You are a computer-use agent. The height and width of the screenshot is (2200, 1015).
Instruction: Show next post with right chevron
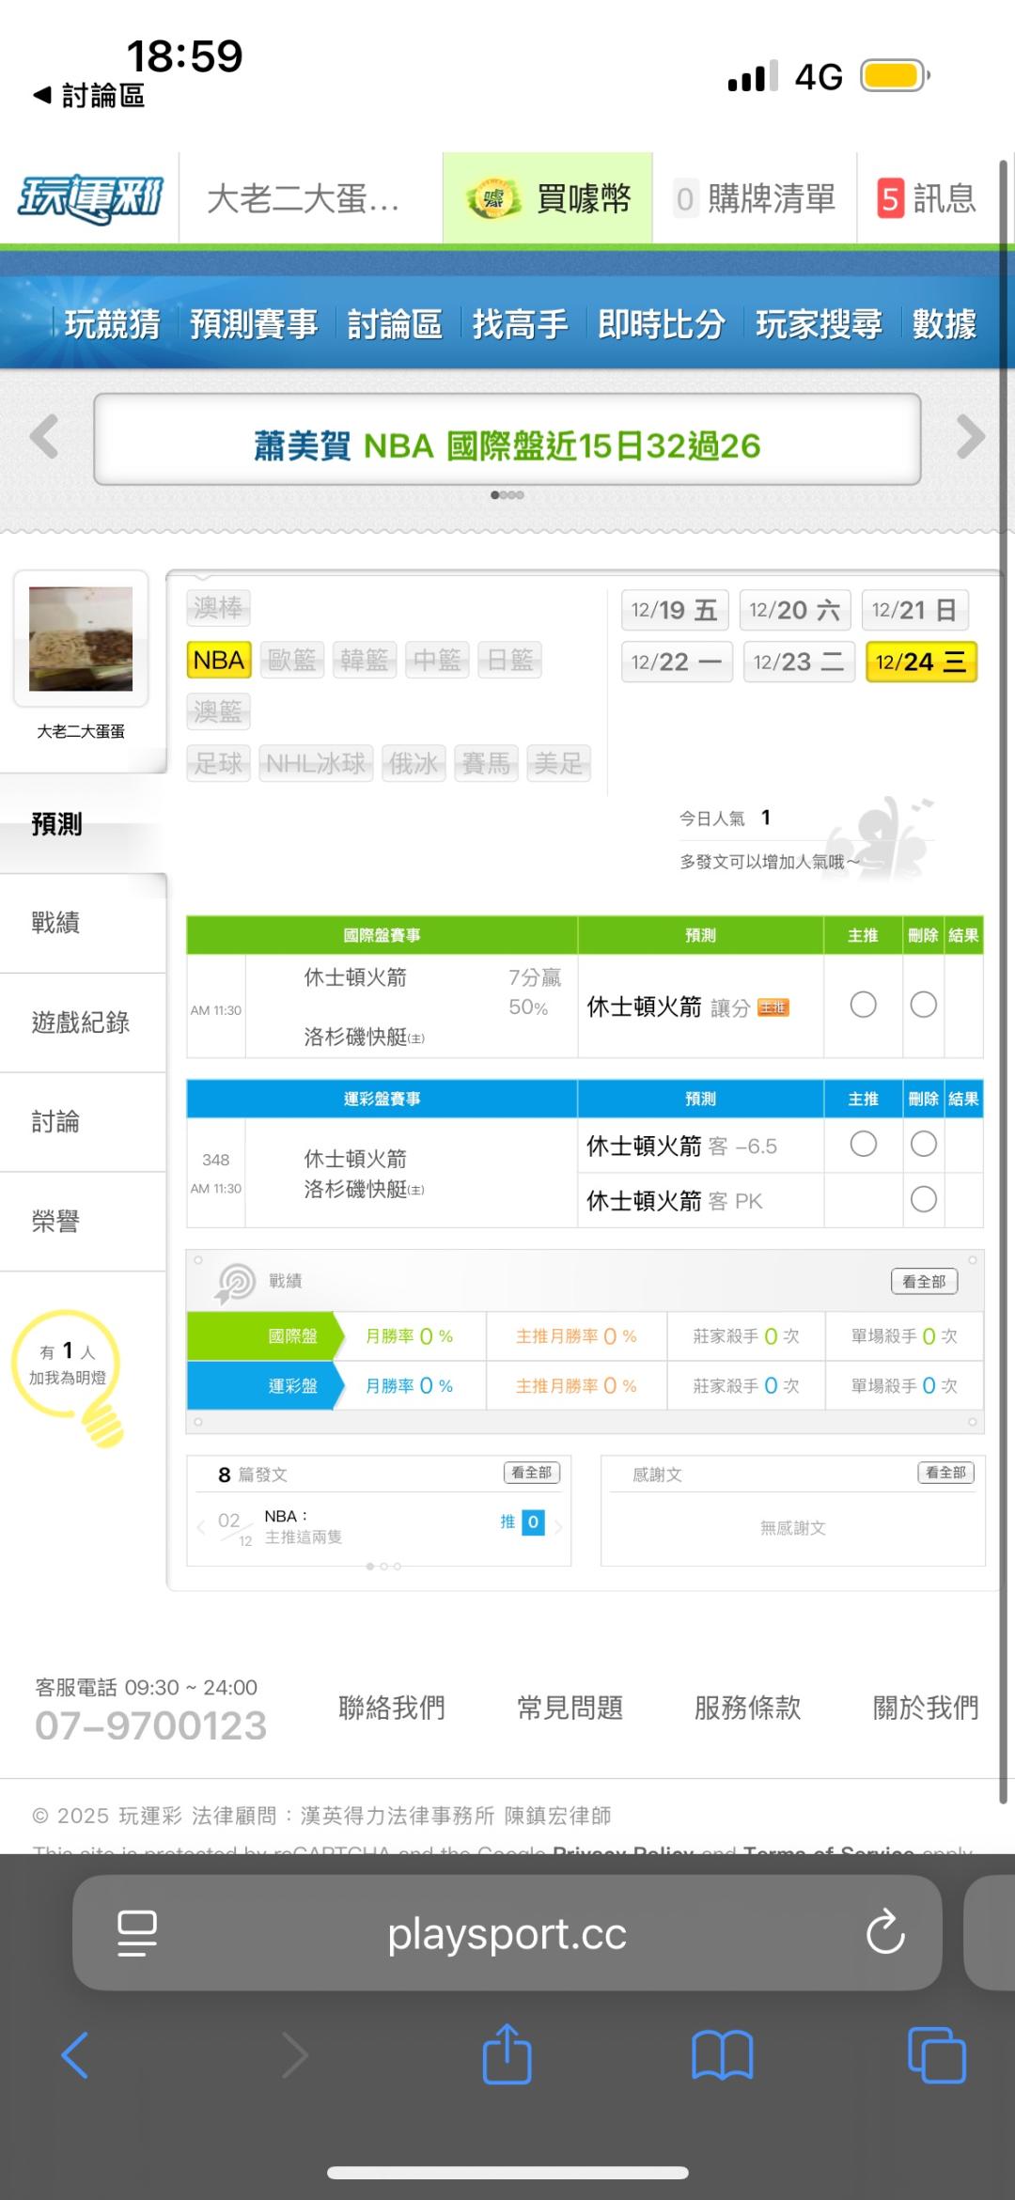point(558,1527)
